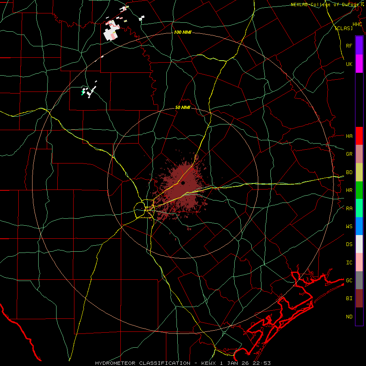Click the mint green RA legend swatch

[359, 208]
